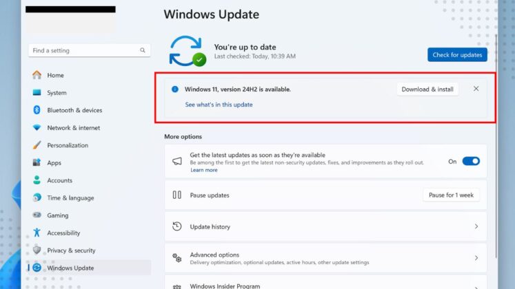515x289 pixels.
Task: Click the Advanced options gears icon
Action: (177, 258)
